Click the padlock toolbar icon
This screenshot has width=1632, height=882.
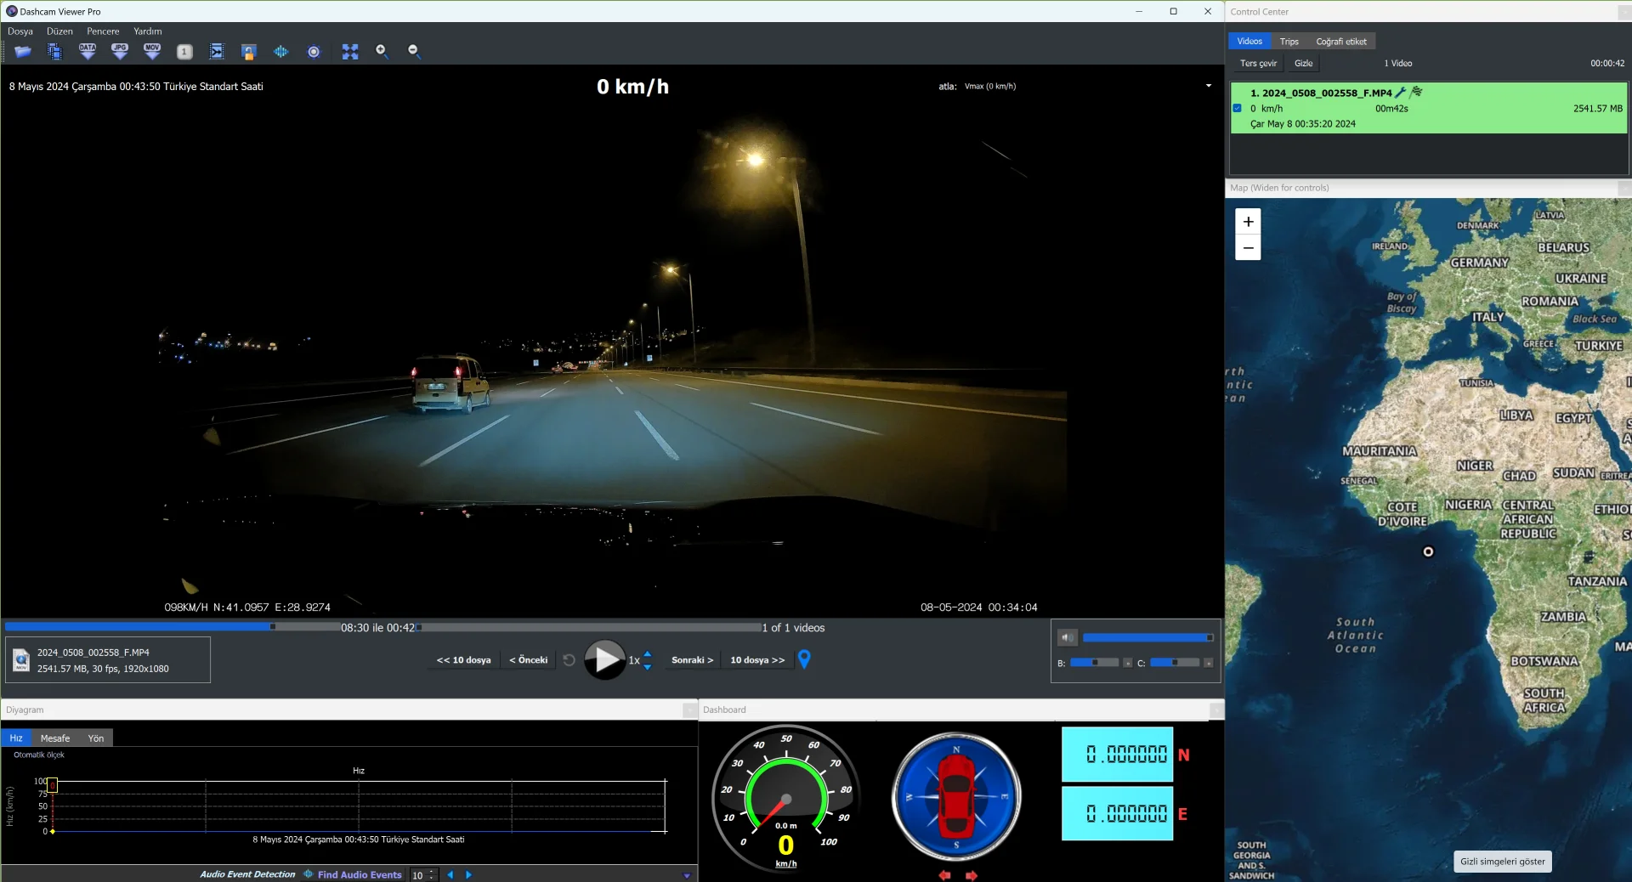point(249,52)
